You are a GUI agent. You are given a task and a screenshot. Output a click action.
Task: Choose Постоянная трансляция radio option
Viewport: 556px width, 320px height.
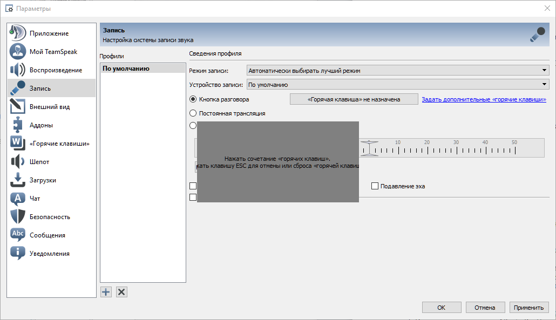[193, 113]
